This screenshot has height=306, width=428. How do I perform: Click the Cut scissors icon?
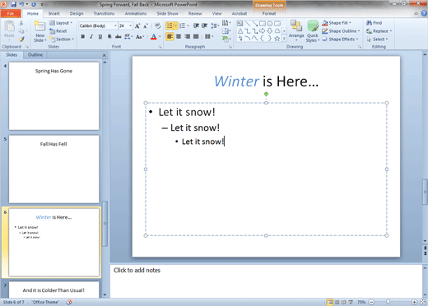tap(21, 23)
